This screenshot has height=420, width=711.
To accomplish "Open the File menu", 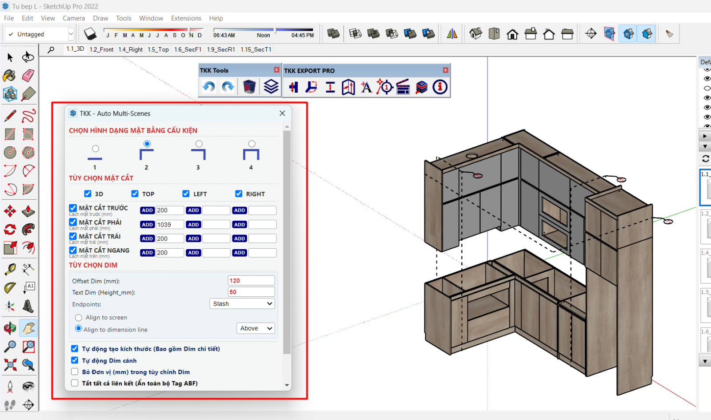I will click(x=9, y=18).
